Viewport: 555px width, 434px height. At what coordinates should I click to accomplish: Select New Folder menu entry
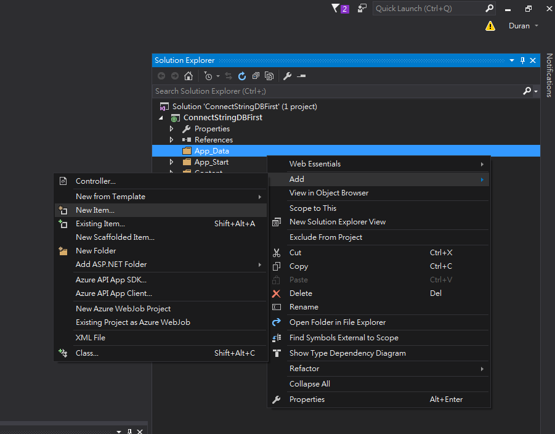[x=95, y=251]
